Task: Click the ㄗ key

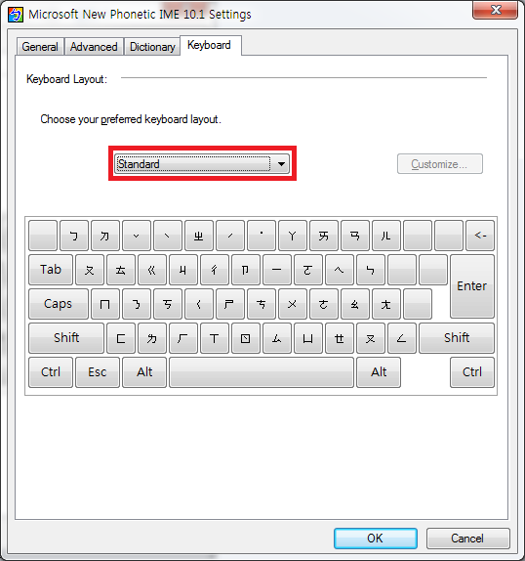Action: (x=246, y=270)
